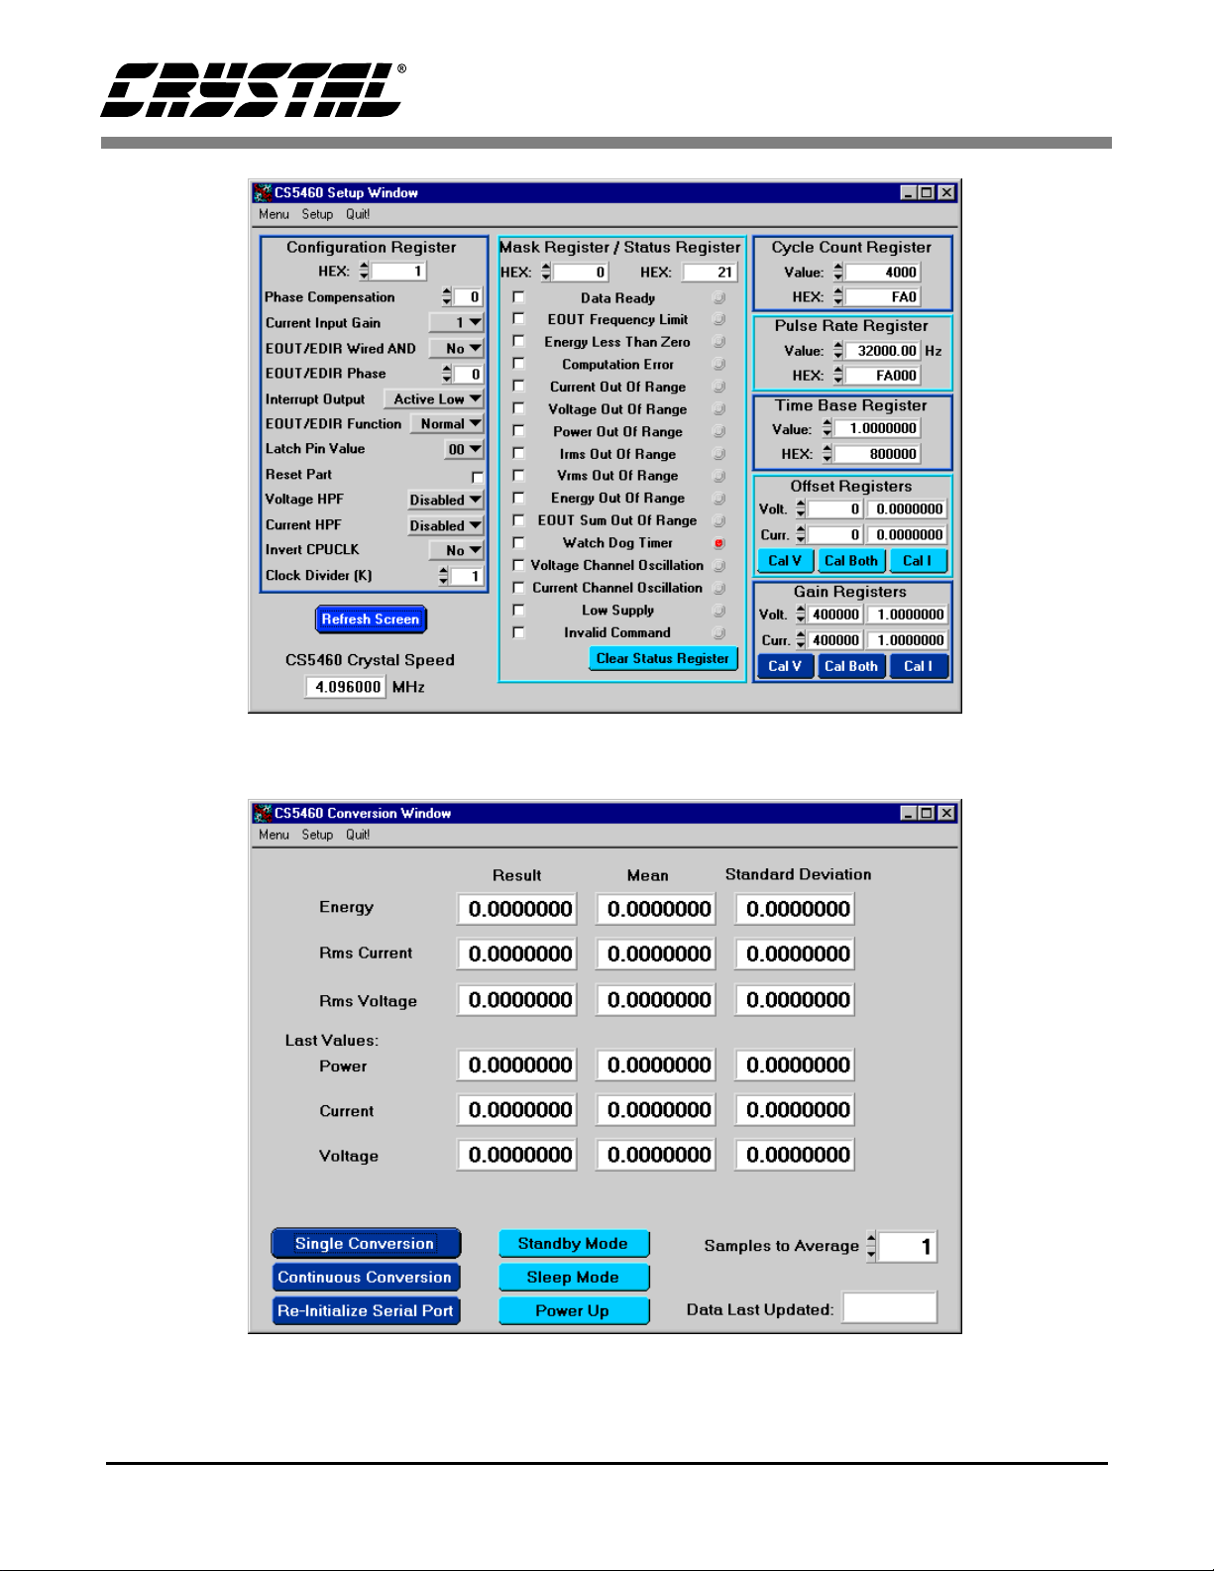Click Cal V under Gain Registers
Screen dimensions: 1214x1571
[x=785, y=667]
